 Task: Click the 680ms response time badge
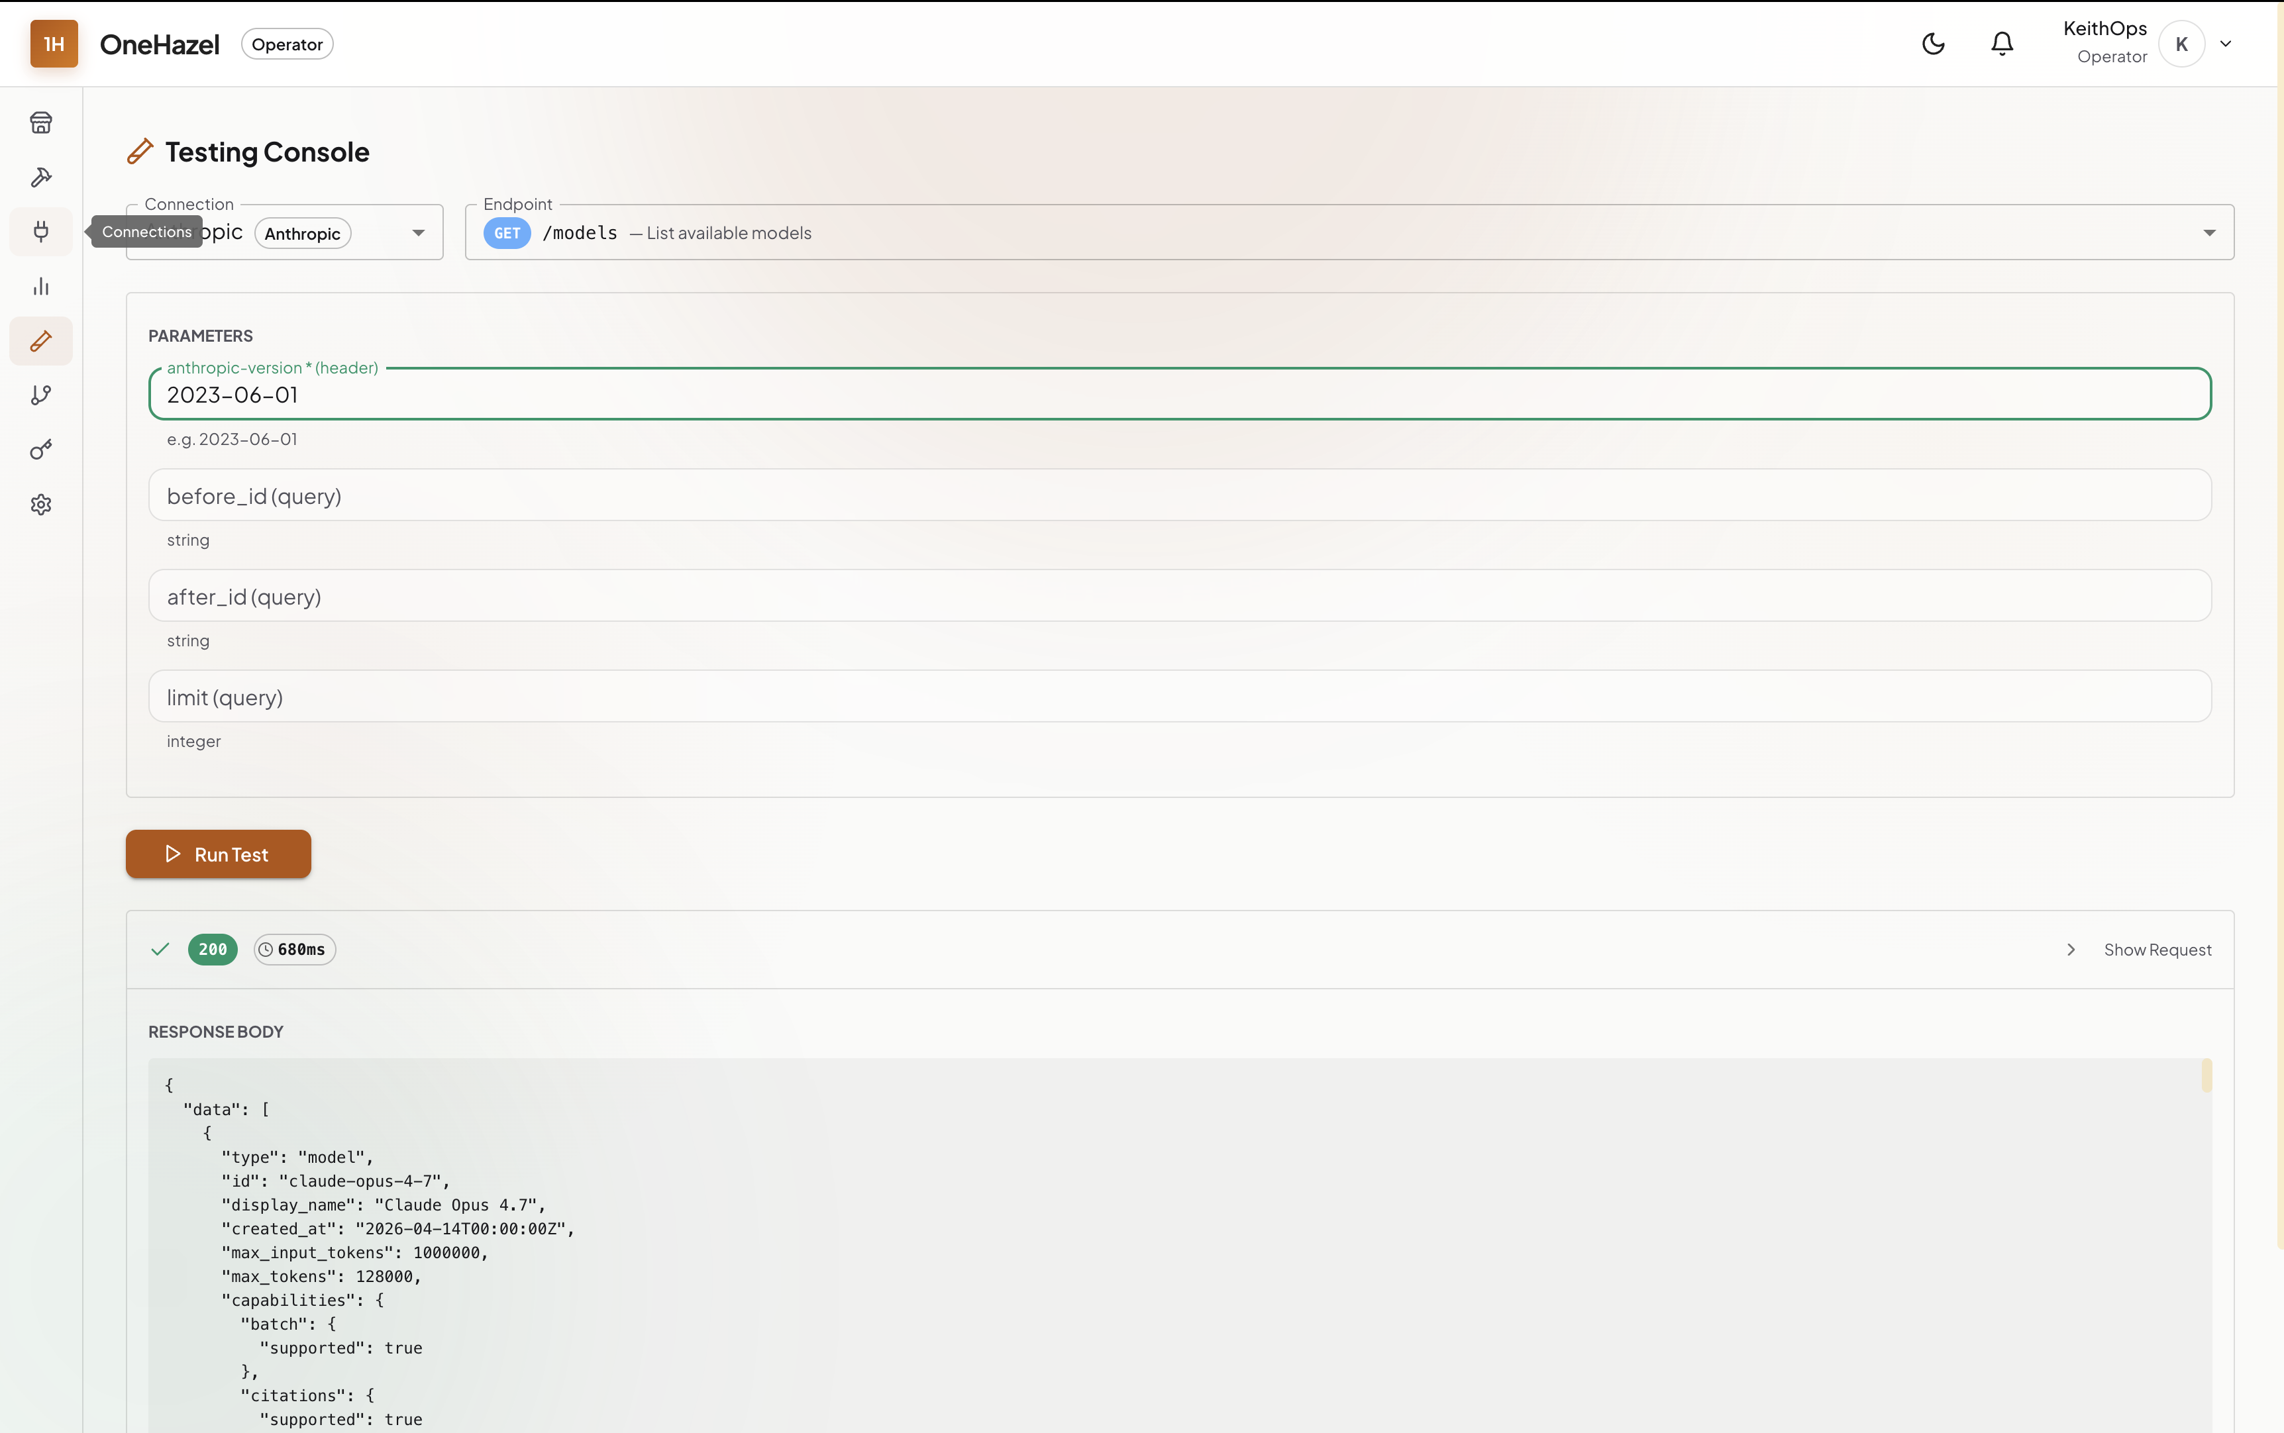(x=294, y=950)
